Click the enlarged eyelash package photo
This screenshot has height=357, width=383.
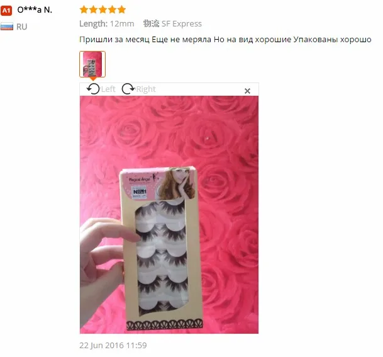pyautogui.click(x=169, y=215)
